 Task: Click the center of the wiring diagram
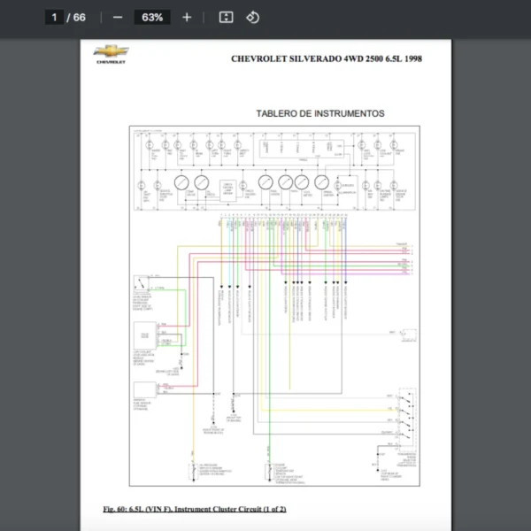[x=274, y=305]
